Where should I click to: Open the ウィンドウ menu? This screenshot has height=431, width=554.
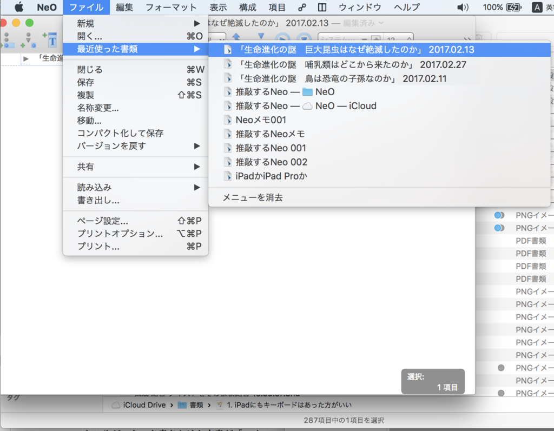point(360,7)
